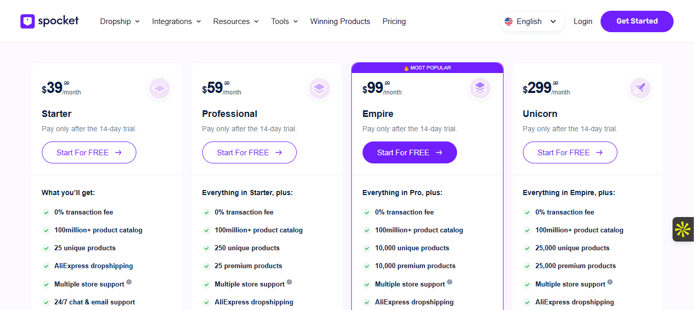694x310 pixels.
Task: Click the Most Popular banner
Action: pyautogui.click(x=427, y=68)
